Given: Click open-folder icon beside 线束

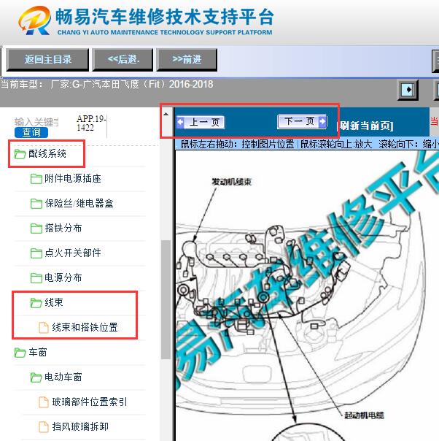Looking at the screenshot, I should (x=36, y=302).
